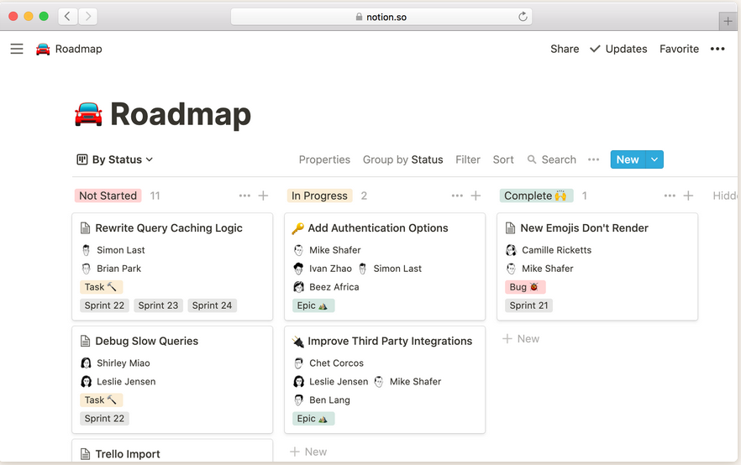This screenshot has width=741, height=465.
Task: Click Beez Africa avatar
Action: tap(298, 287)
